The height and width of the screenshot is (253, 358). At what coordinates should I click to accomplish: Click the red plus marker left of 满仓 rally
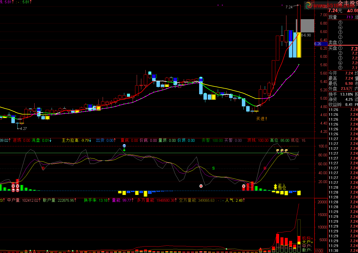pos(243,186)
